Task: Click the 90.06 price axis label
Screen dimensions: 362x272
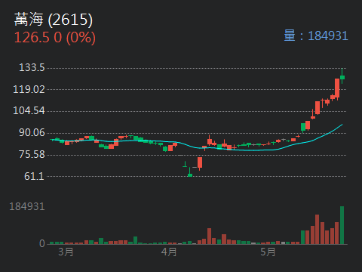Action: [x=32, y=133]
